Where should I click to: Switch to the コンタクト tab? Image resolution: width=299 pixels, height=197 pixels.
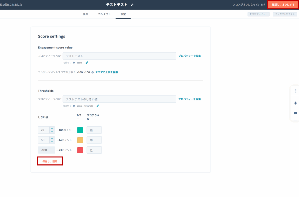point(104,14)
